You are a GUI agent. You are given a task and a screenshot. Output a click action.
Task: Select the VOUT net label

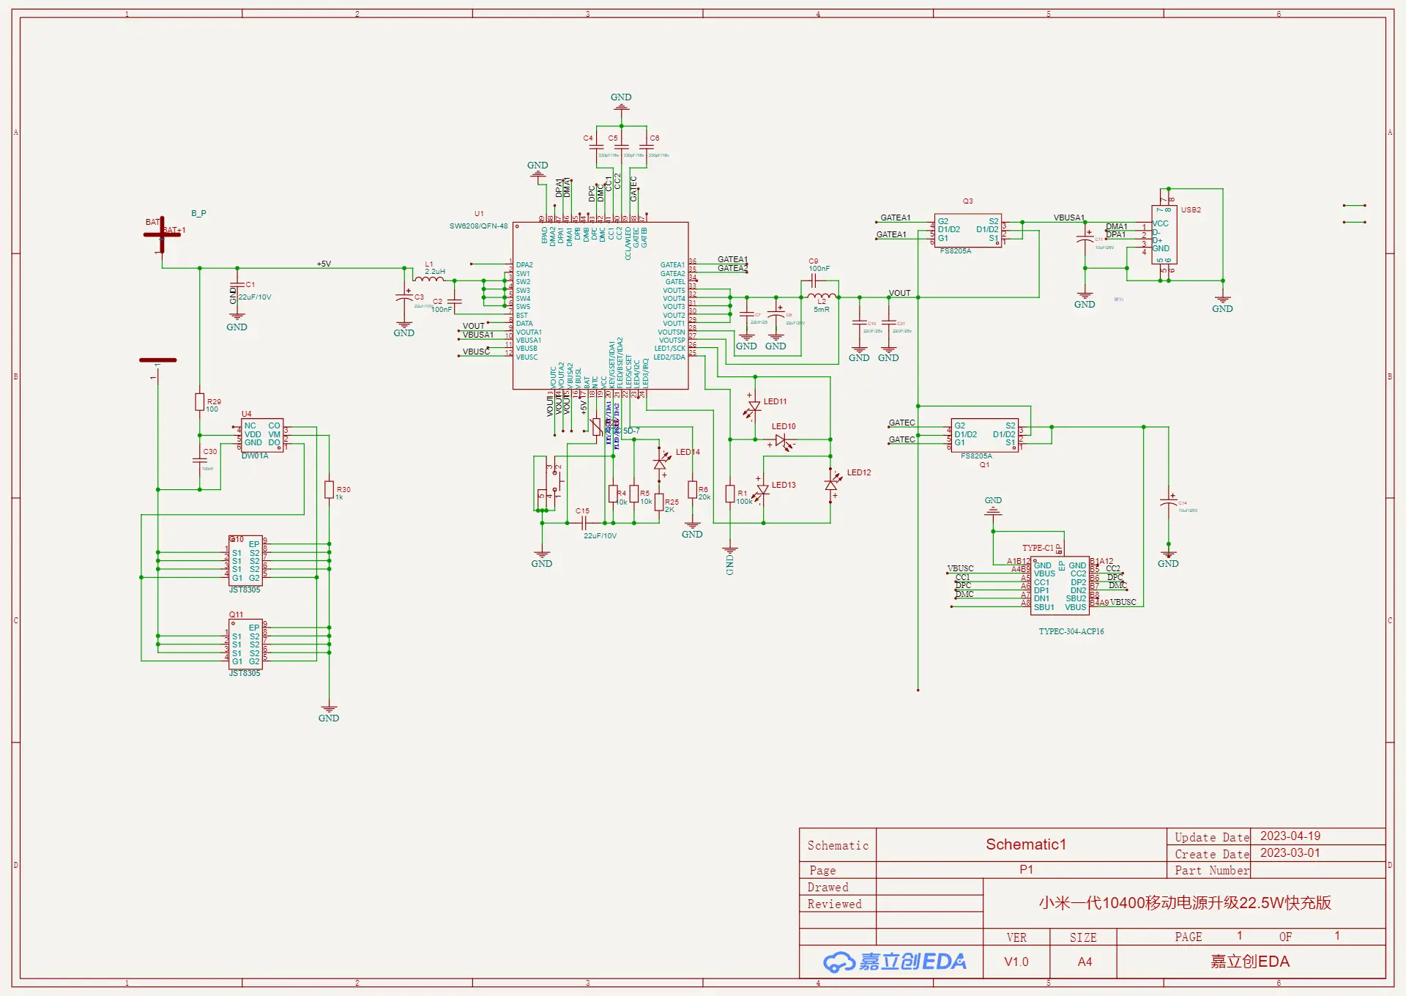[899, 293]
